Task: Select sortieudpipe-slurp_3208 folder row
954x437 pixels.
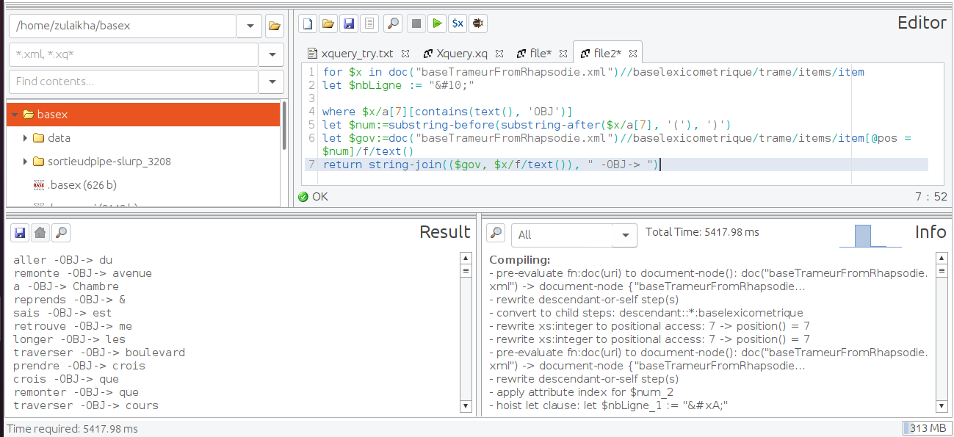Action: 143,162
